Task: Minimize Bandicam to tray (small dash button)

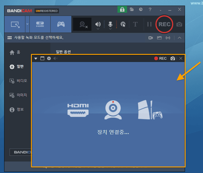Action: [161, 10]
